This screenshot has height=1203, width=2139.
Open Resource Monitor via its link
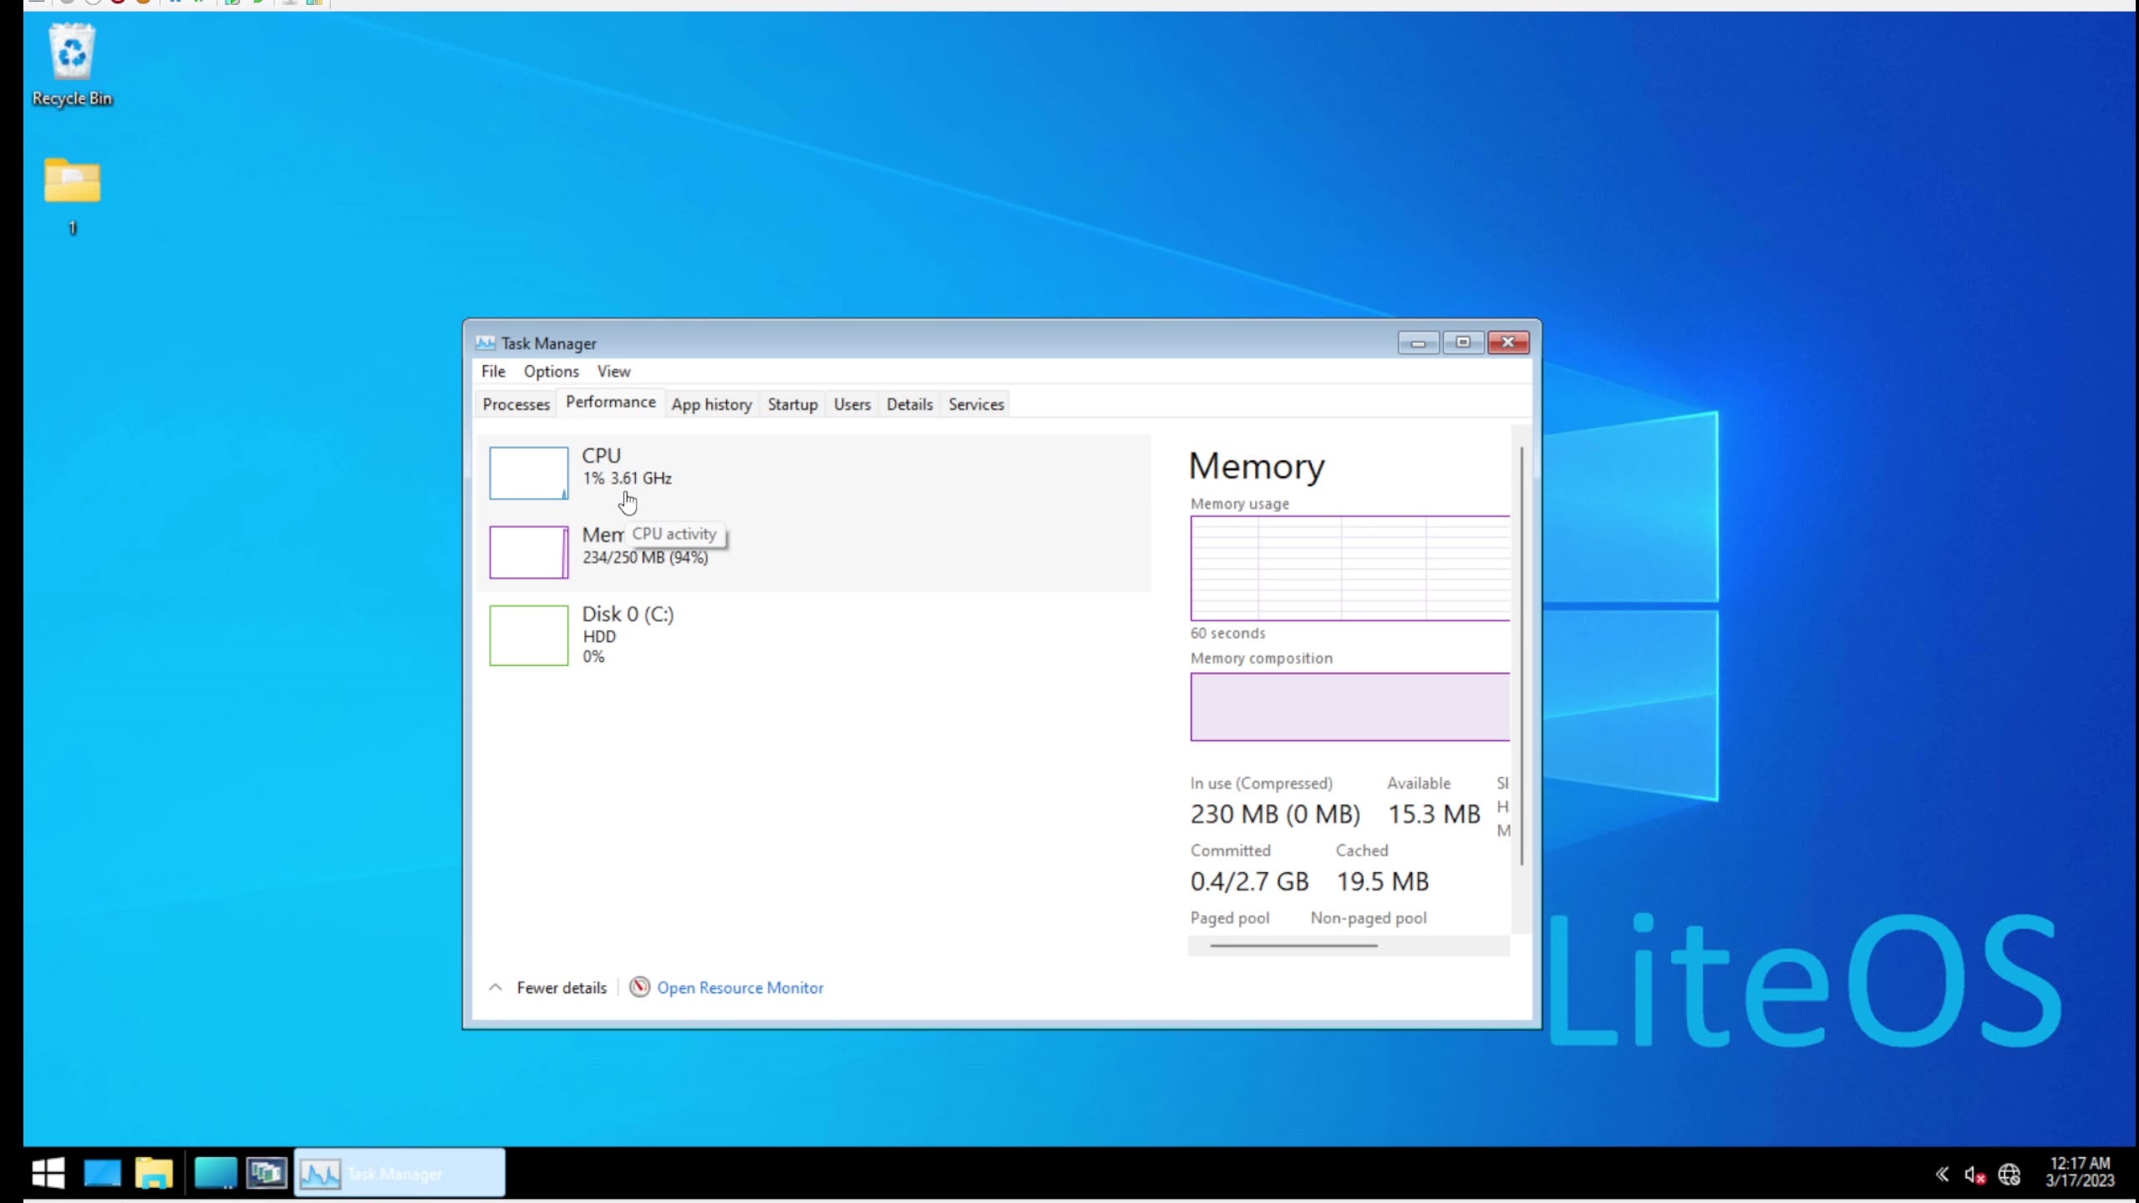739,987
